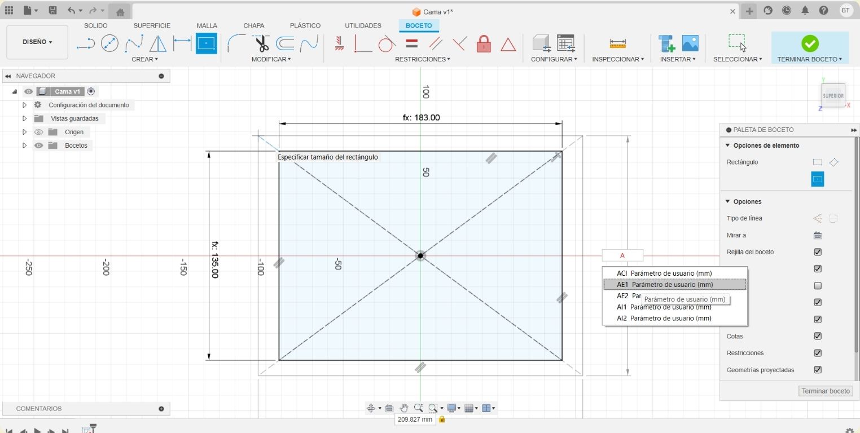Click Terminar boceto button in palette
Viewport: 860px width, 433px height.
click(826, 391)
